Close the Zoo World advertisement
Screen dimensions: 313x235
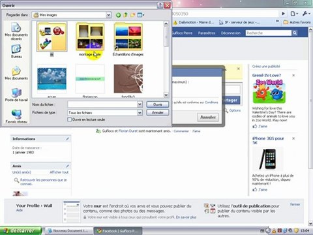tap(293, 75)
